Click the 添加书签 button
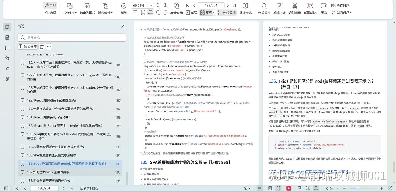 click(28, 46)
